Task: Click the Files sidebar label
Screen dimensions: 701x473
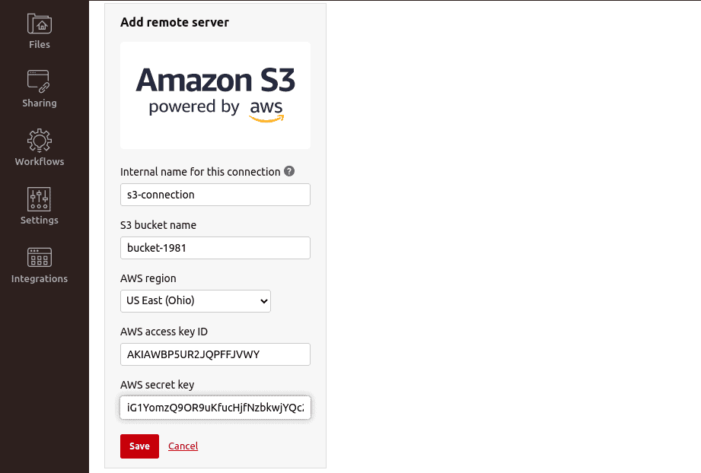Action: 40,44
